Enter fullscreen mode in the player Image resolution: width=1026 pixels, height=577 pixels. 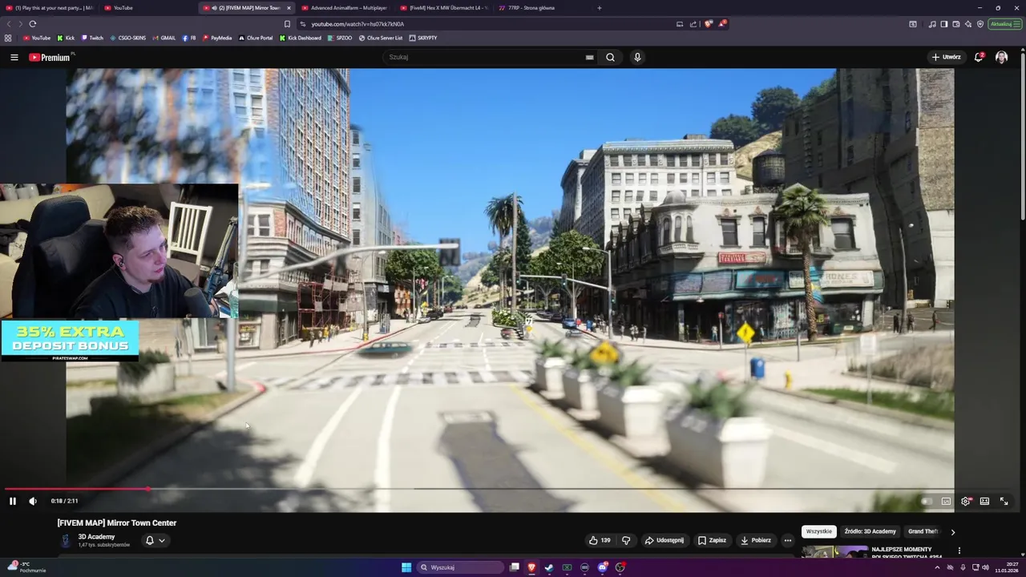pos(1004,501)
